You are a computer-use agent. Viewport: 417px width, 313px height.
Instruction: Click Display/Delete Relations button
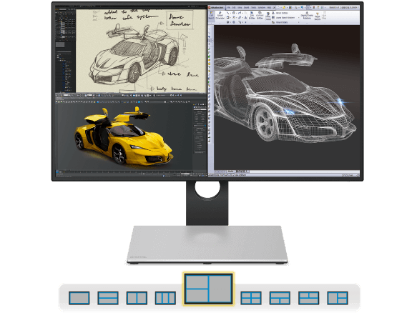307,16
